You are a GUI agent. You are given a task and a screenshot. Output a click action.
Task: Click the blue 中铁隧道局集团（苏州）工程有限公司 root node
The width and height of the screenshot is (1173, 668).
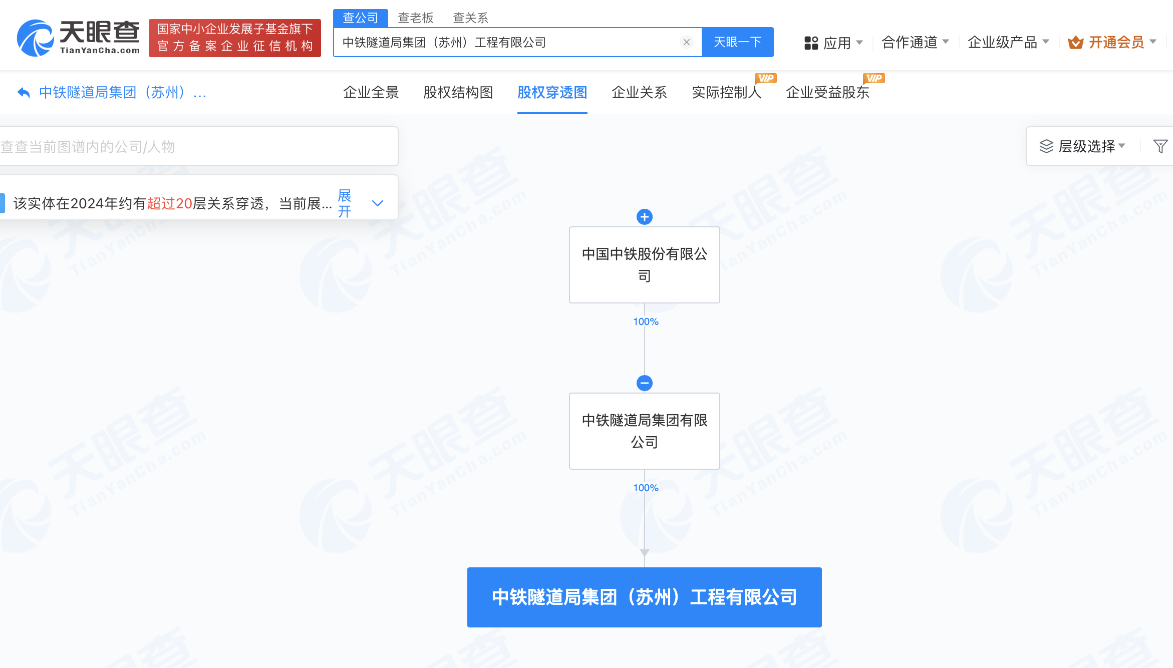644,597
